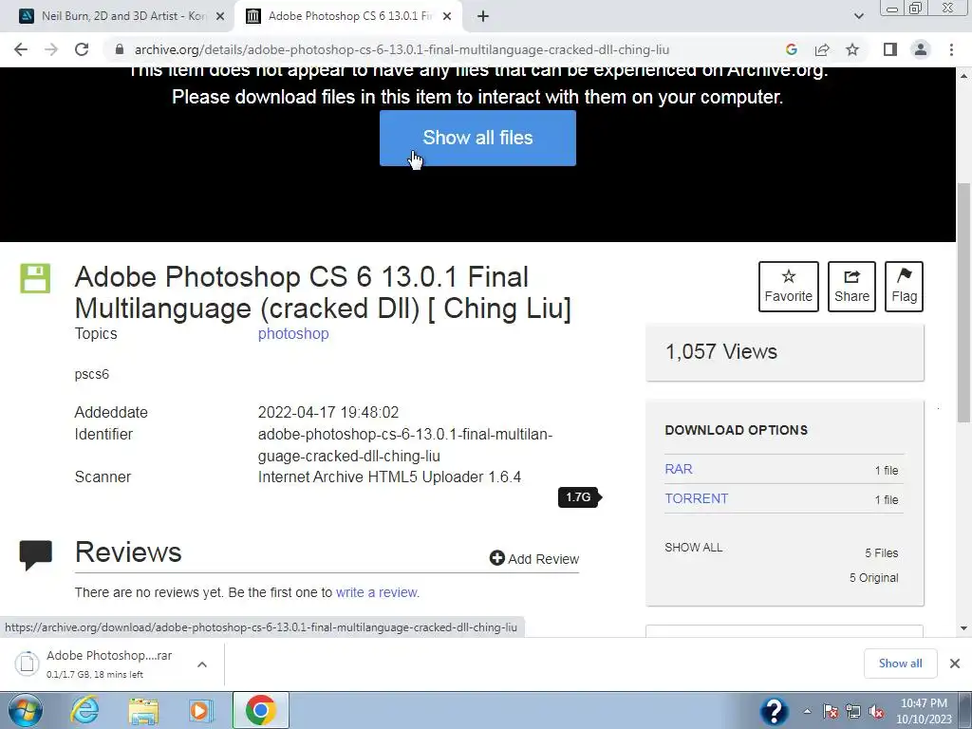
Task: Open the media player taskbar icon
Action: 200,710
